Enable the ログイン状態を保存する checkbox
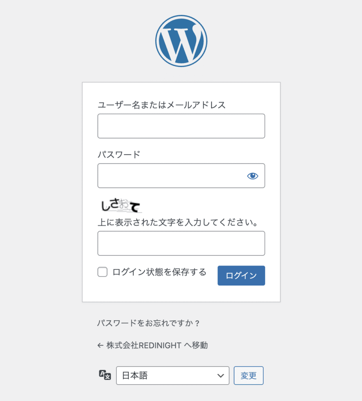 coord(103,272)
